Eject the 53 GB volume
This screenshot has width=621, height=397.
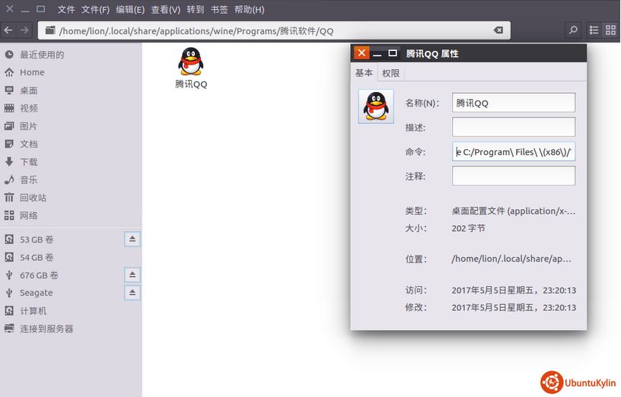[132, 240]
